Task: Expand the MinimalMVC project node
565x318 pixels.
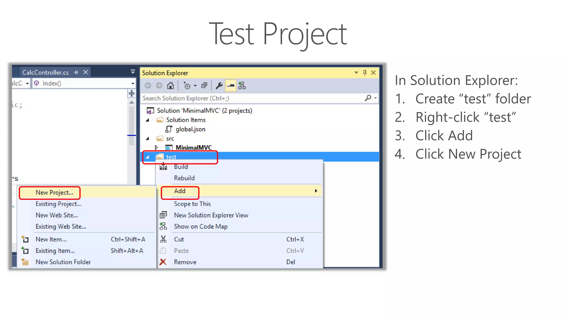Action: coord(156,147)
